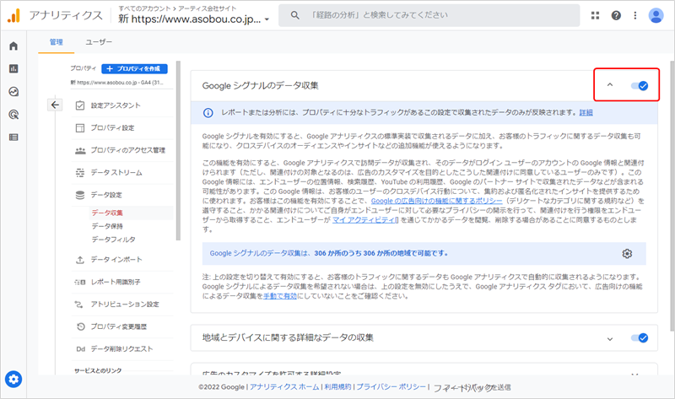Click the アトリビューション設定 icon

pyautogui.click(x=79, y=305)
